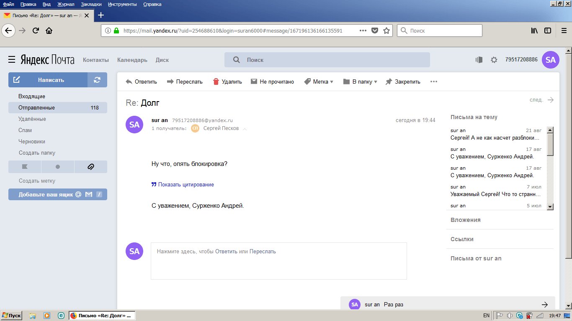Show site information for mail.yandex.ru
This screenshot has height=321, width=572.
point(108,31)
